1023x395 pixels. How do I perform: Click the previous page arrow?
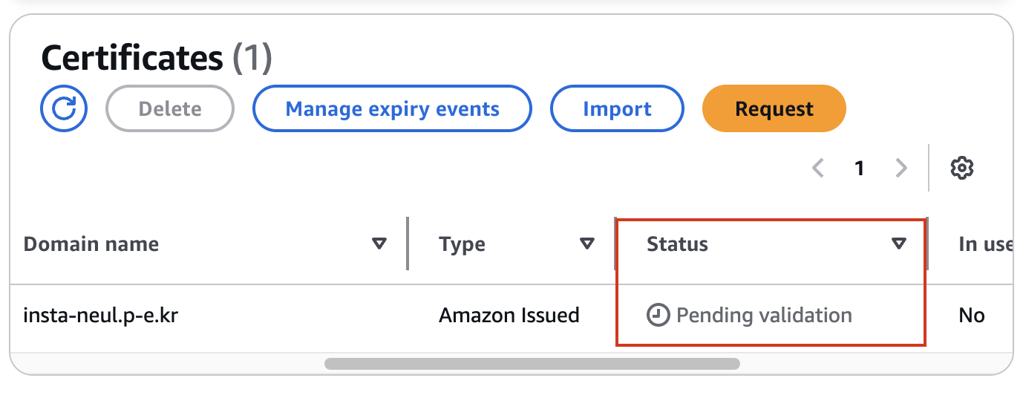(x=818, y=169)
